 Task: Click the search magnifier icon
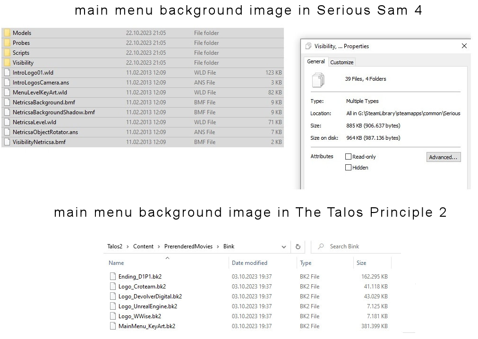(x=321, y=246)
